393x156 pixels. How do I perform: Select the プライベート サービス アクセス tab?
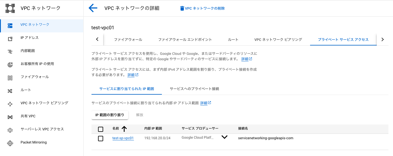pyautogui.click(x=343, y=39)
